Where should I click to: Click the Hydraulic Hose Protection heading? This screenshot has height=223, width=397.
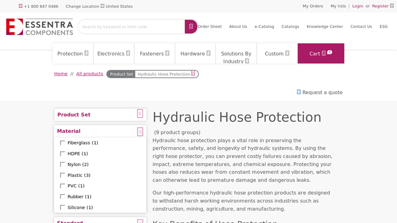click(x=237, y=117)
